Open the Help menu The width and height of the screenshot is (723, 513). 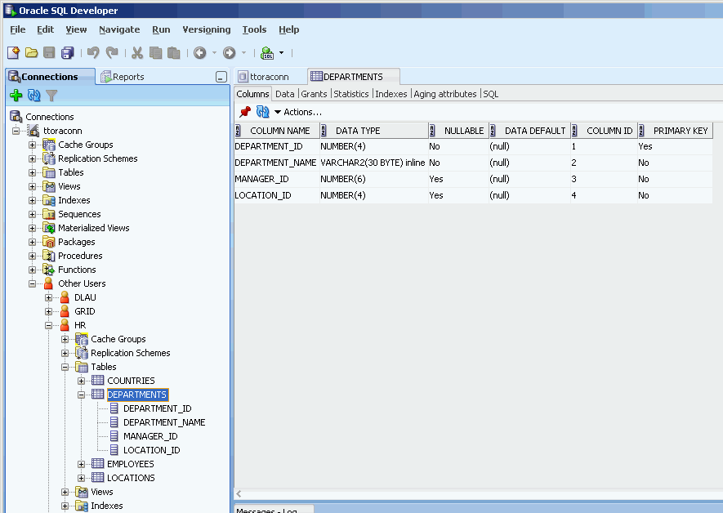289,29
